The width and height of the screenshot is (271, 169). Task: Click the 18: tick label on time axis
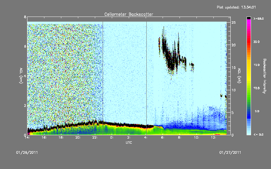click(x=61, y=138)
